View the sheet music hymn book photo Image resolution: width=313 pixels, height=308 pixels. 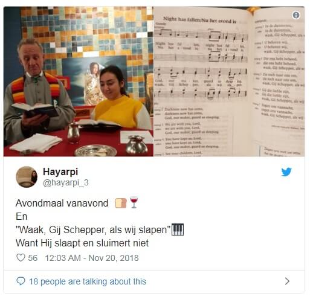(229, 82)
